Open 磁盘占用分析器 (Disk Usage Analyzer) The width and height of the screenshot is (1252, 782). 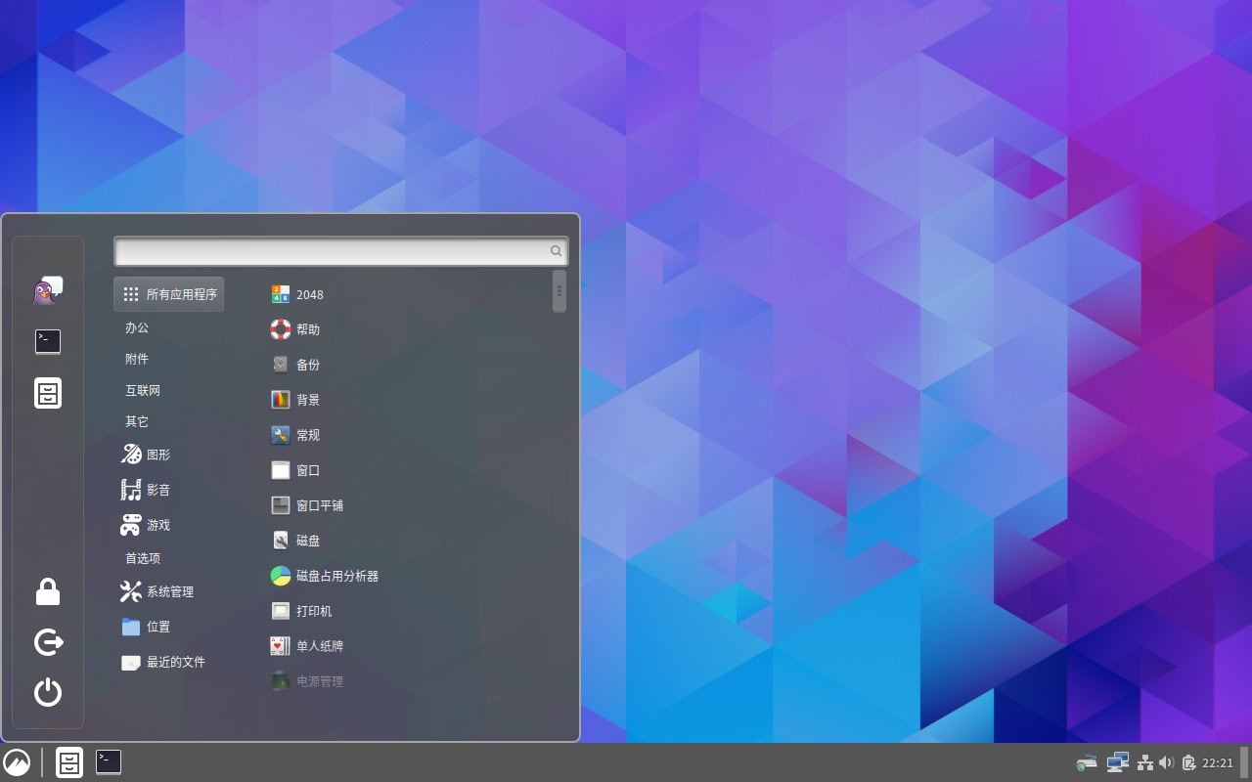(x=336, y=576)
